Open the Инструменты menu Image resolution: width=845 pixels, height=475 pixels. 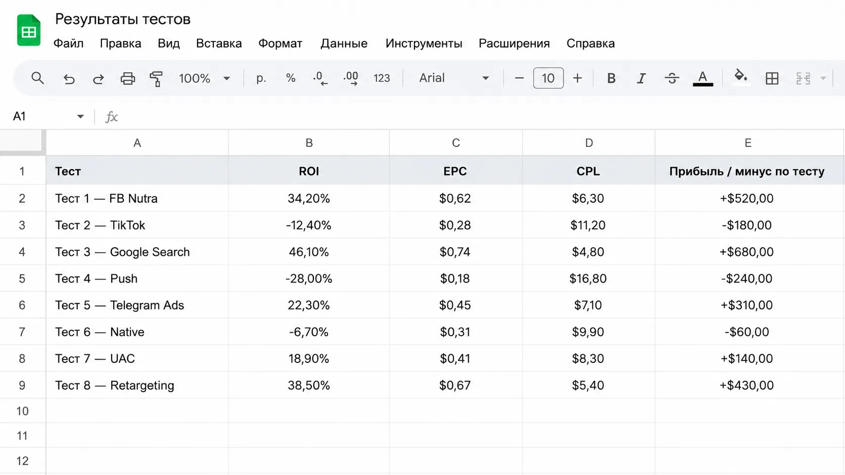(x=424, y=43)
